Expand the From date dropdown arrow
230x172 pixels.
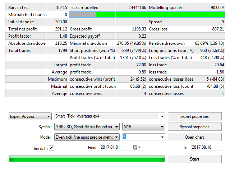point(139,147)
